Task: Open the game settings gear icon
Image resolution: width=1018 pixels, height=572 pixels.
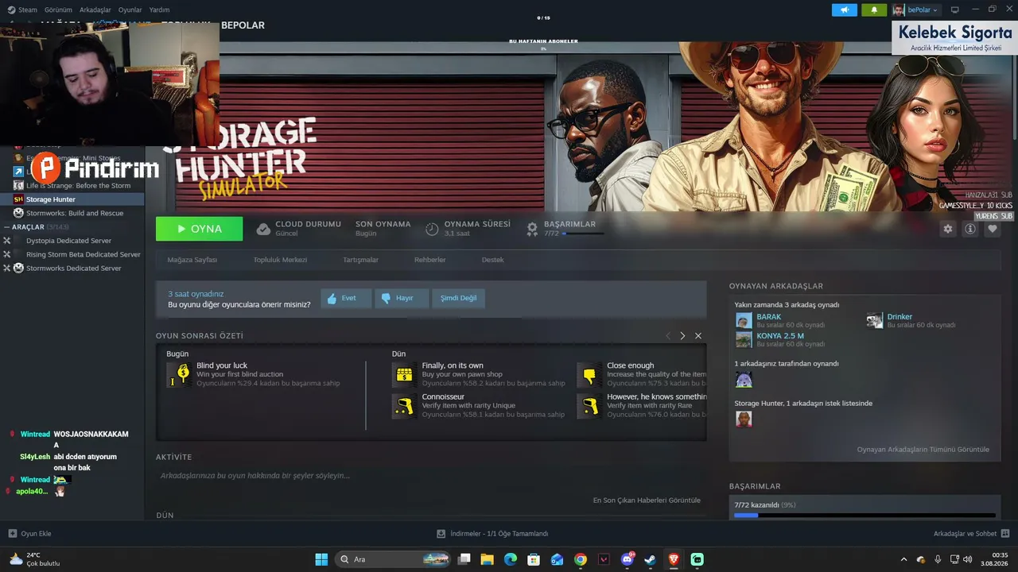Action: [x=947, y=229]
